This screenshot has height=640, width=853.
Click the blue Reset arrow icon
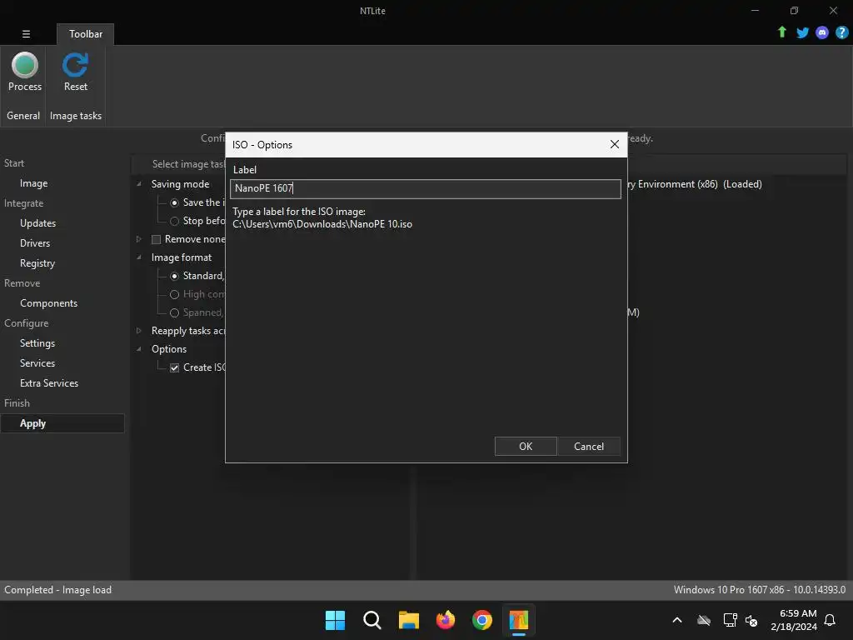(x=75, y=65)
